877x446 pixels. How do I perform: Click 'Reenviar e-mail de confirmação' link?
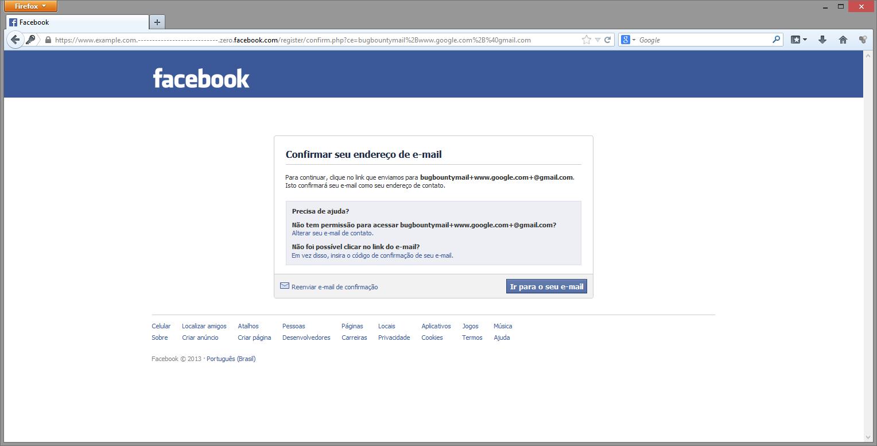click(x=335, y=287)
